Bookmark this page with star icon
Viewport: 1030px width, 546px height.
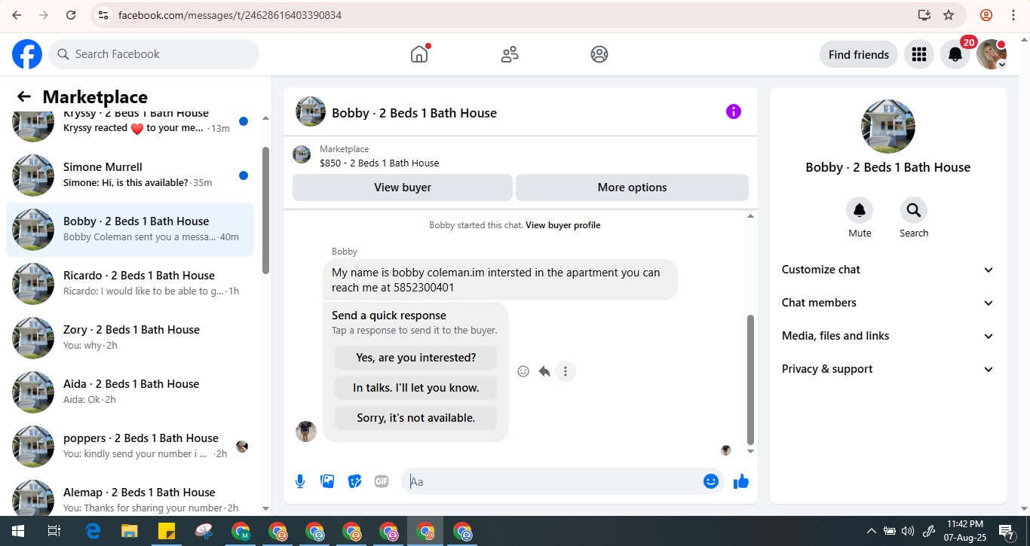949,15
